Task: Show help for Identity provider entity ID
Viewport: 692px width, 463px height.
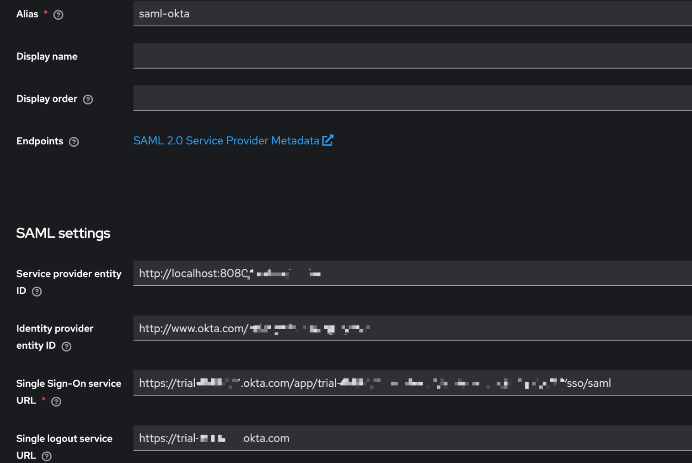Action: pyautogui.click(x=66, y=346)
